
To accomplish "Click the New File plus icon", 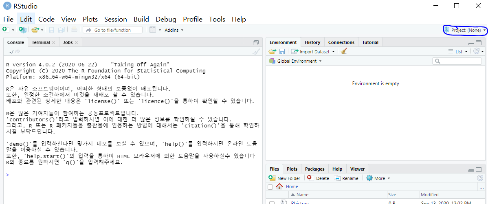I will click(4, 30).
